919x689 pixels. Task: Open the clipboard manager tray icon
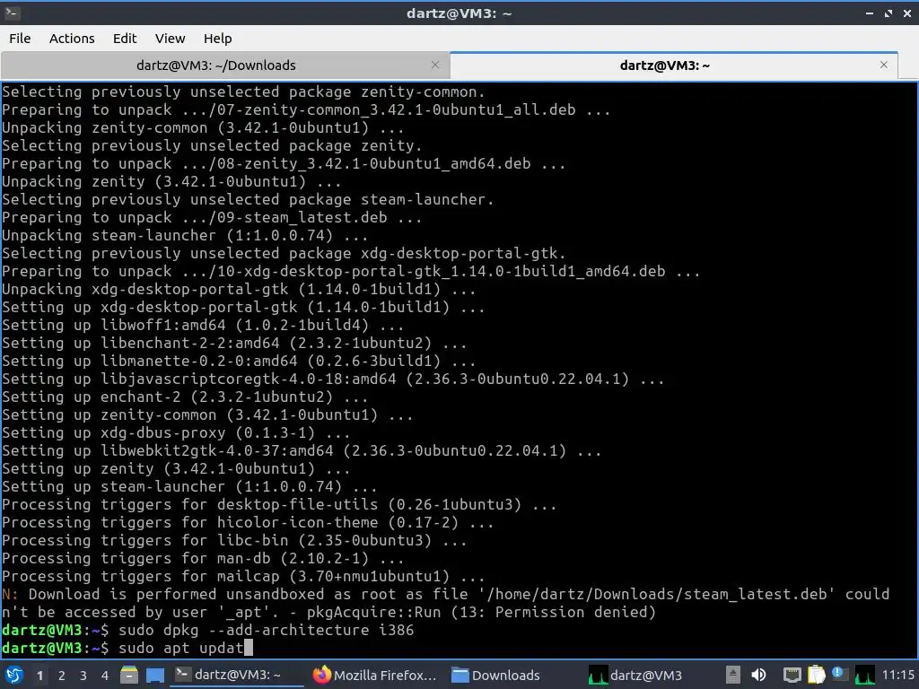(816, 675)
